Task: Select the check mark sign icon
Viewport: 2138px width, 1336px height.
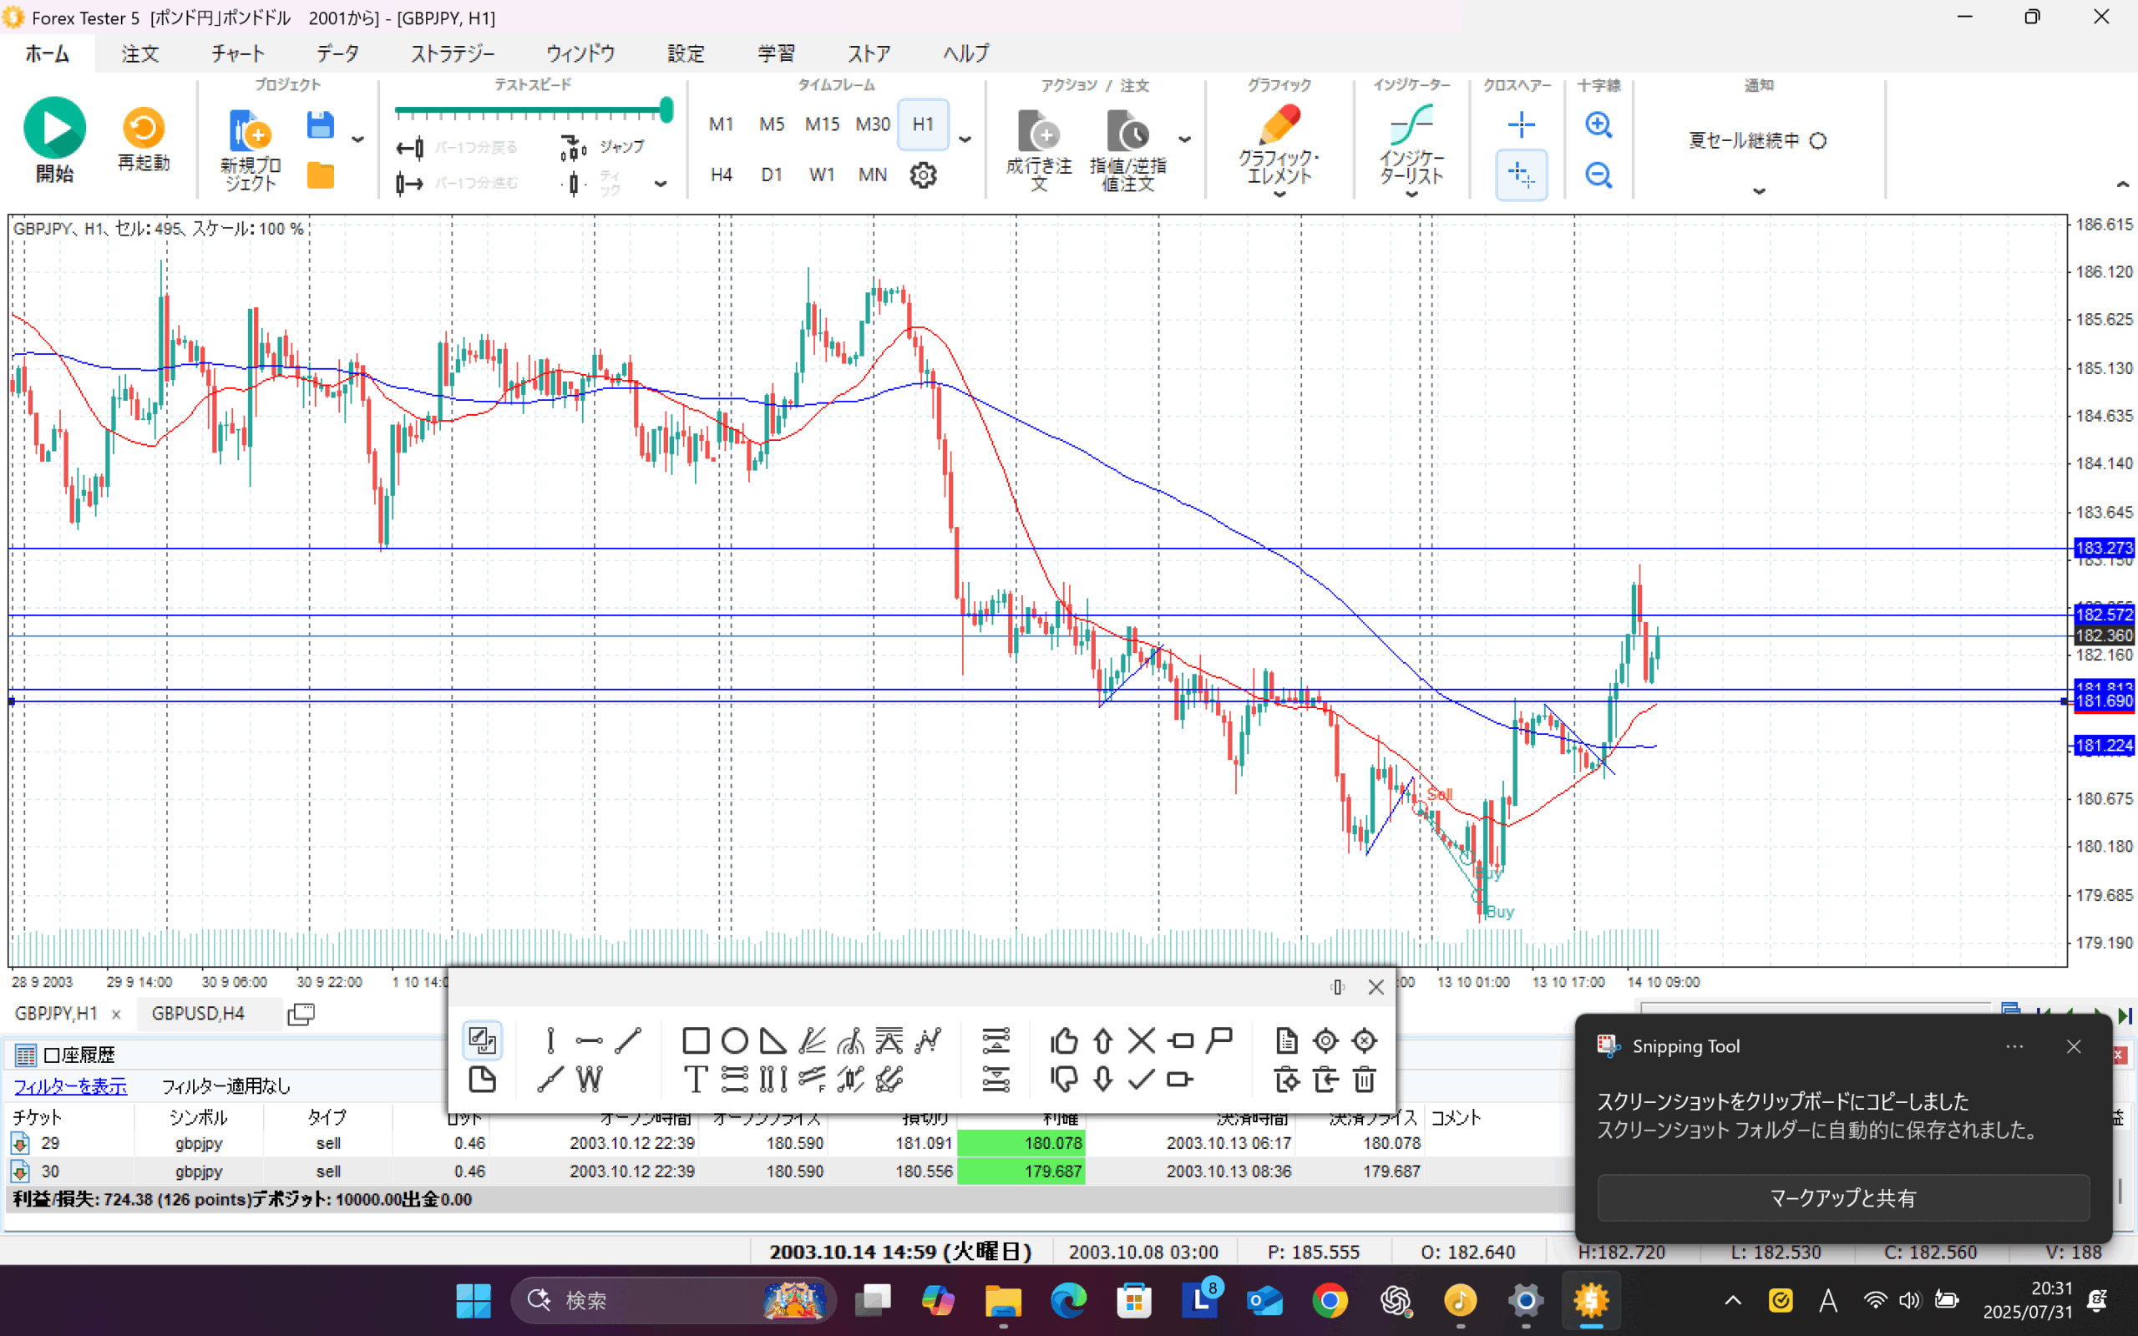Action: pos(1142,1079)
